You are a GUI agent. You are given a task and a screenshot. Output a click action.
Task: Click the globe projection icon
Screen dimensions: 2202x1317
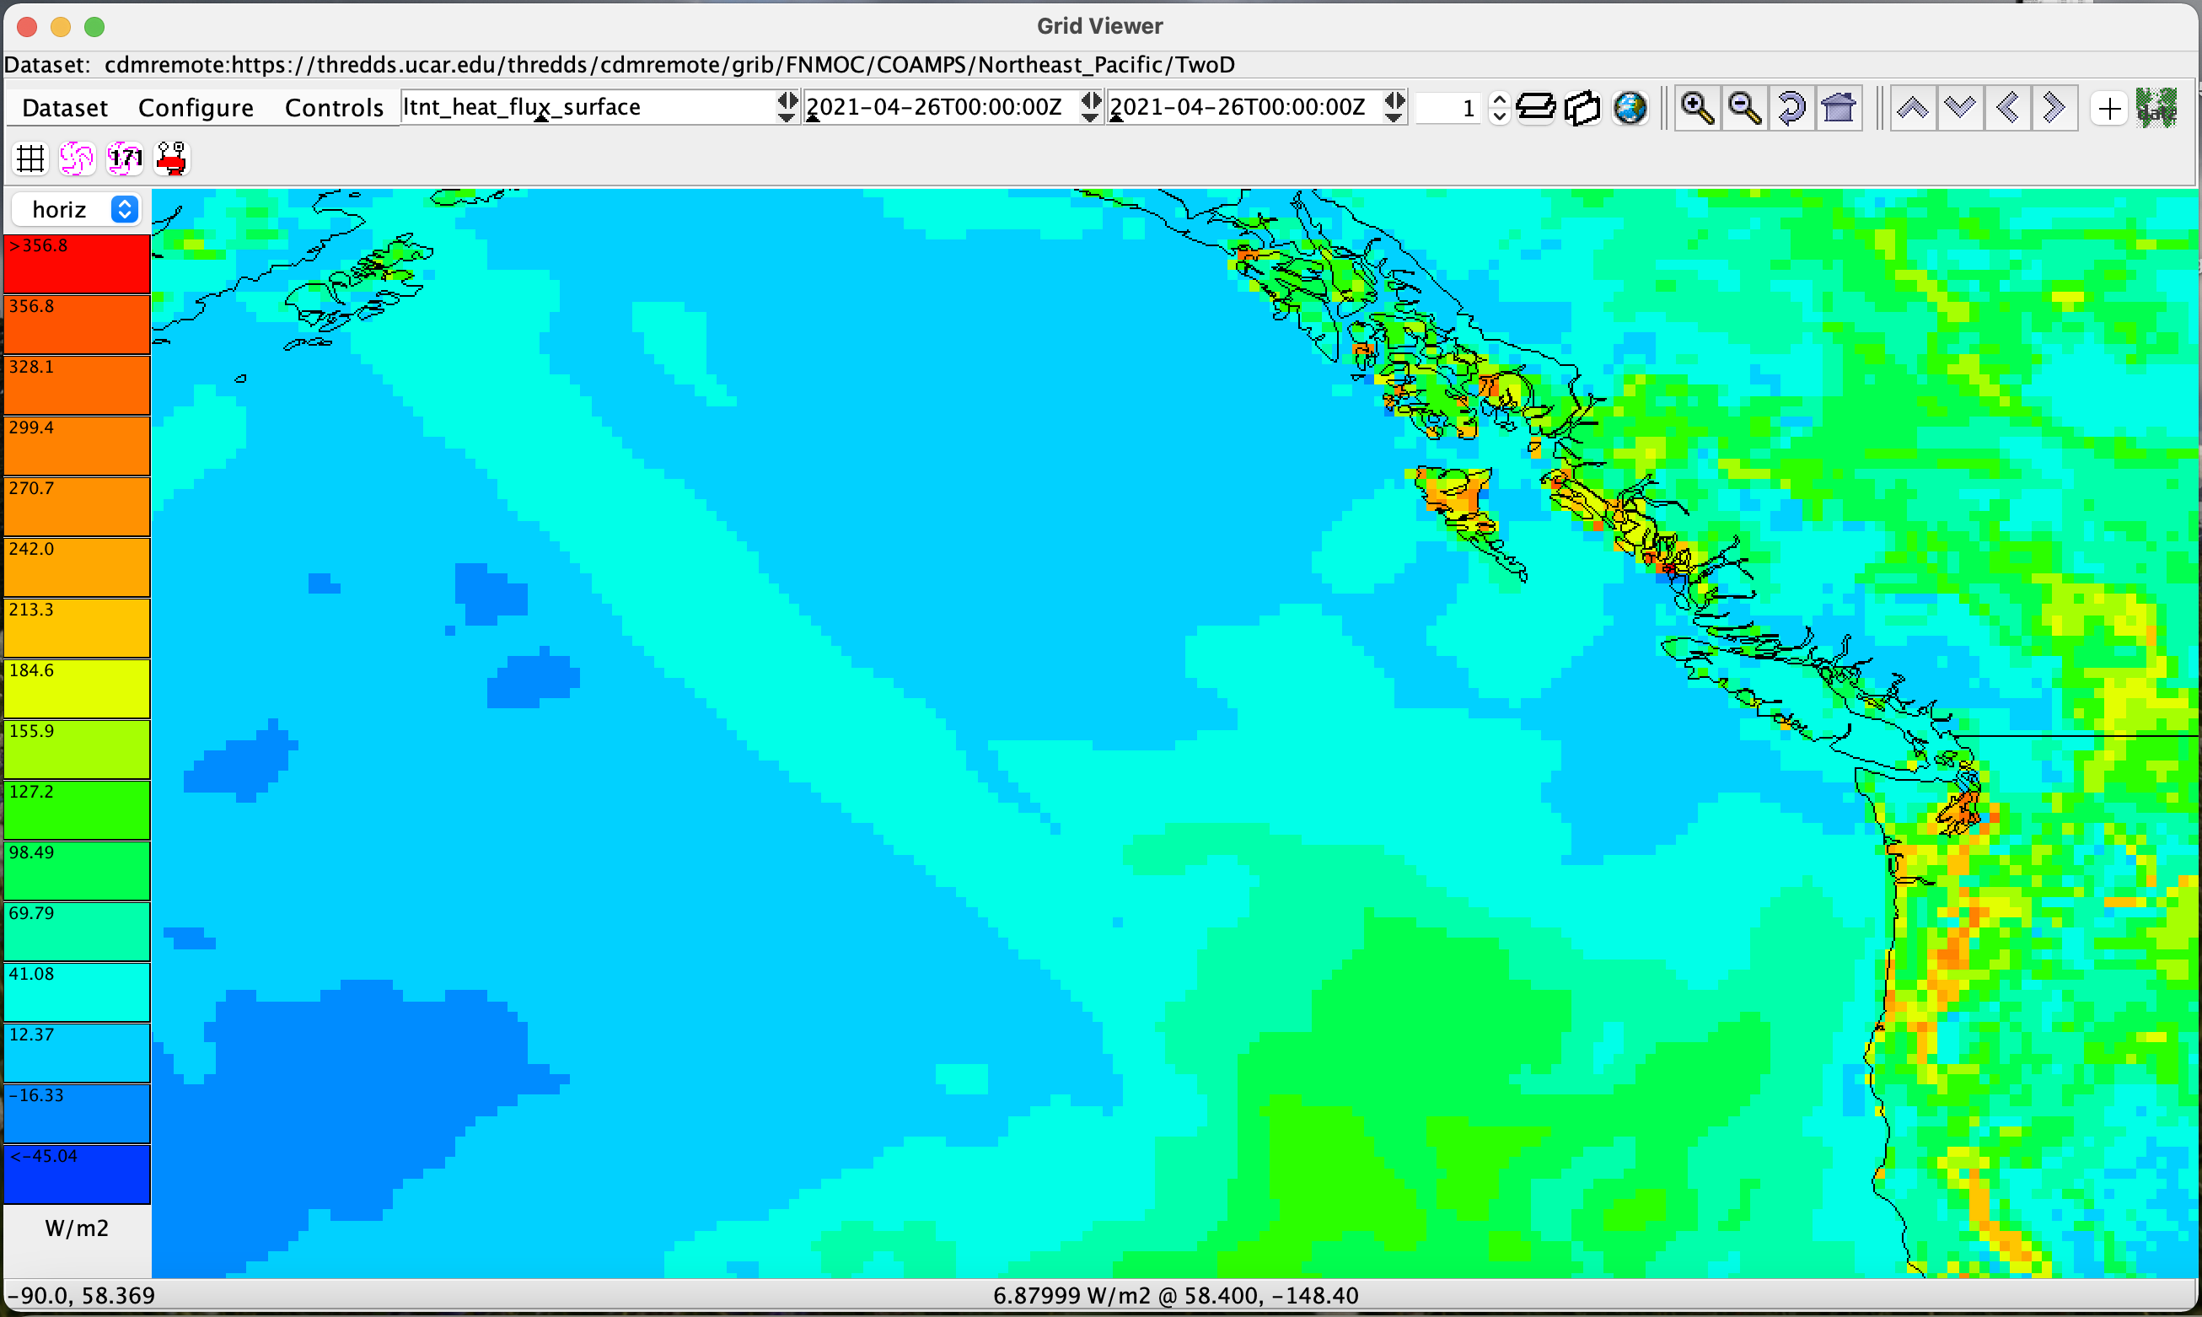point(1630,107)
